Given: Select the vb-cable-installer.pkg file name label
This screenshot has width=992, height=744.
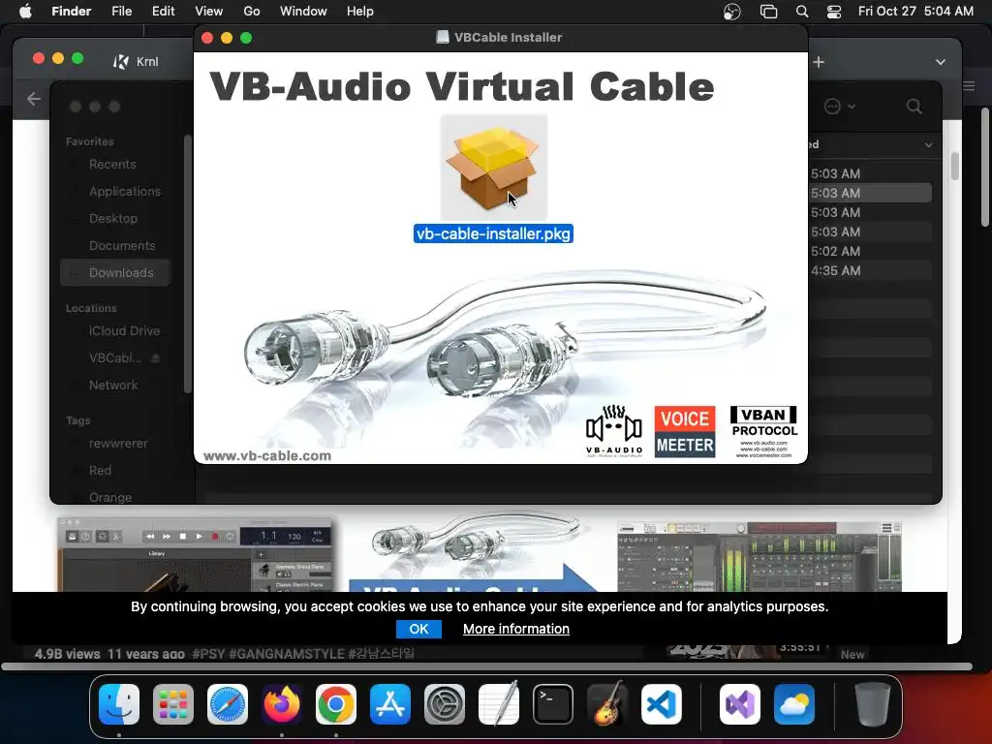Looking at the screenshot, I should [x=493, y=233].
